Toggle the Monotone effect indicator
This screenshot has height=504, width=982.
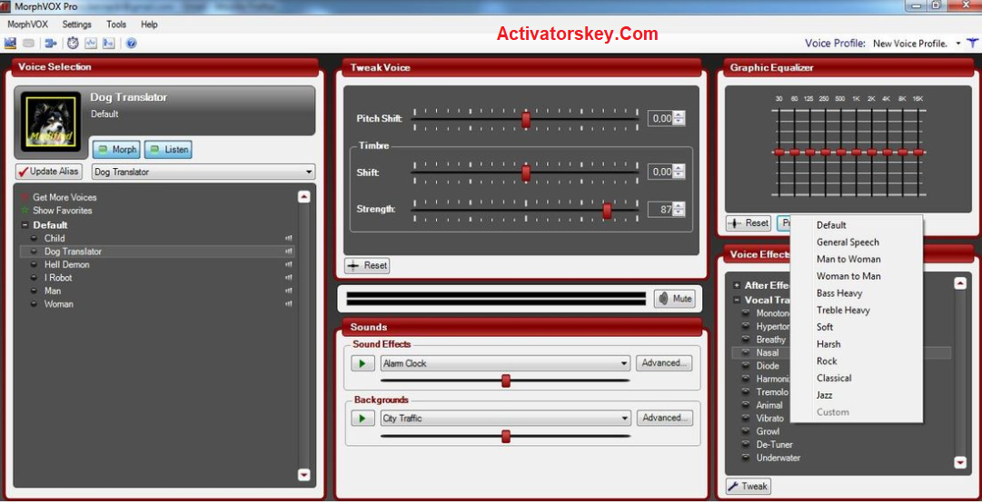pyautogui.click(x=746, y=313)
